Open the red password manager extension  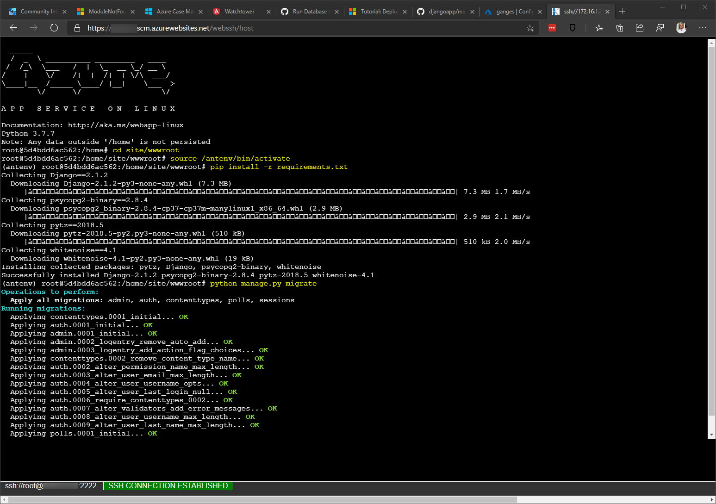[552, 28]
